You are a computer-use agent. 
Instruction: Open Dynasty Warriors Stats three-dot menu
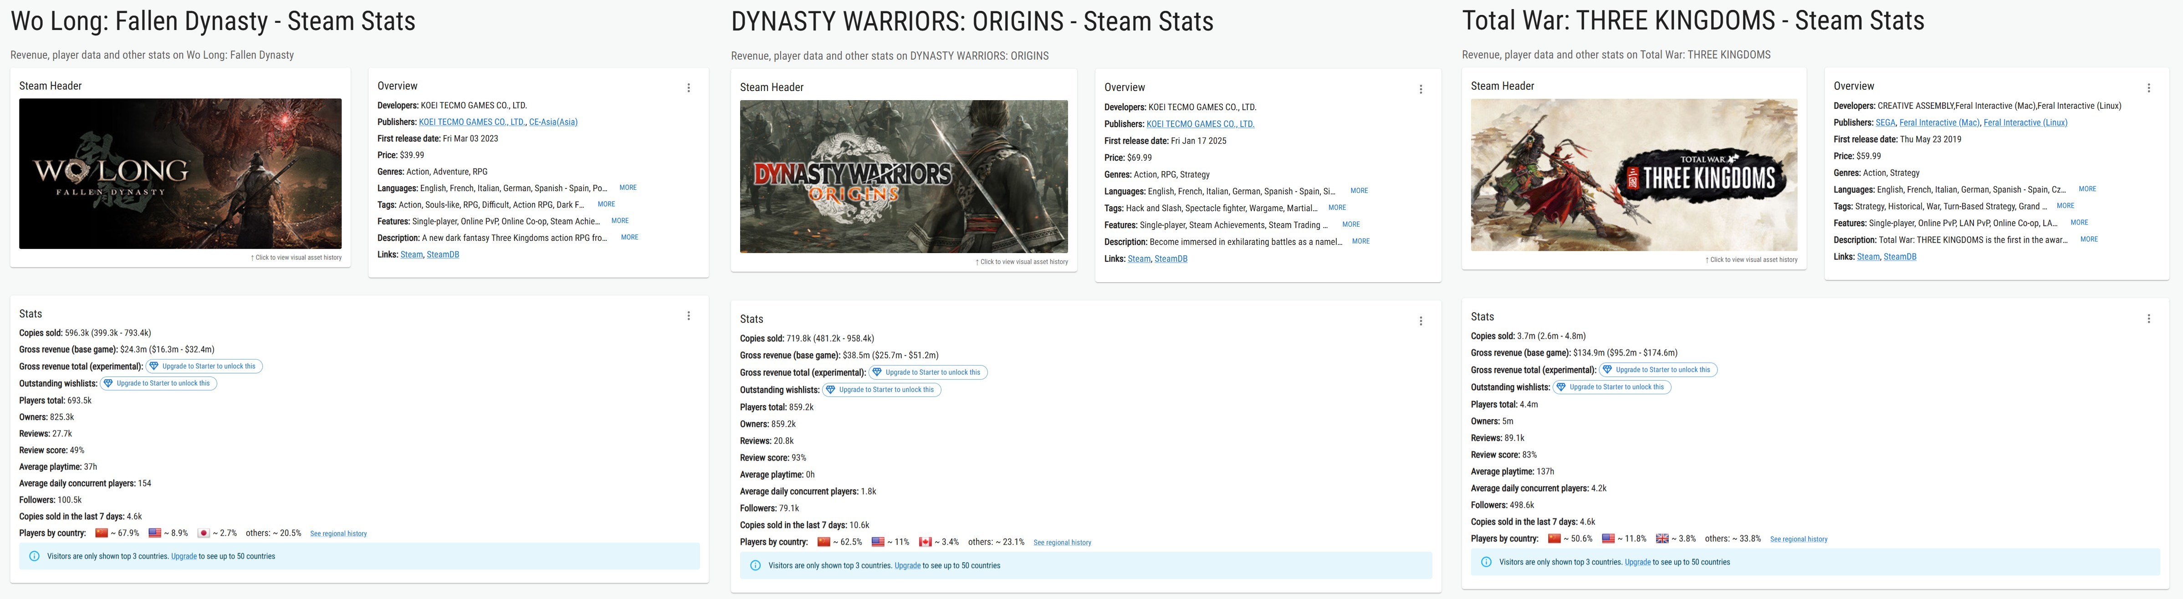pos(1420,321)
